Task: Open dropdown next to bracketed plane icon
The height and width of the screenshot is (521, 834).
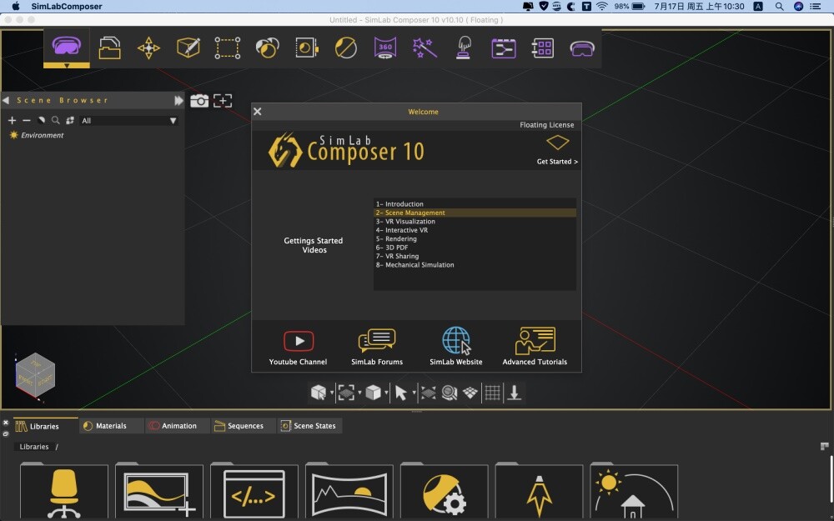Action: coord(359,393)
